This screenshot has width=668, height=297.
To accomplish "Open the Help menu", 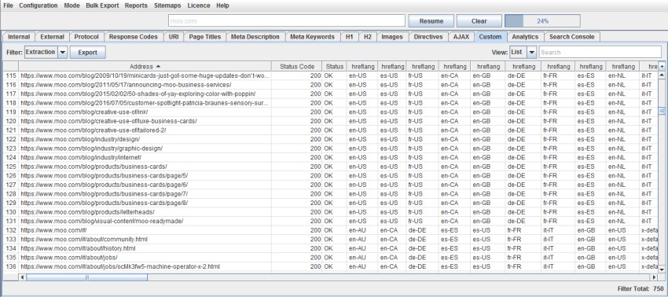I will tap(222, 5).
